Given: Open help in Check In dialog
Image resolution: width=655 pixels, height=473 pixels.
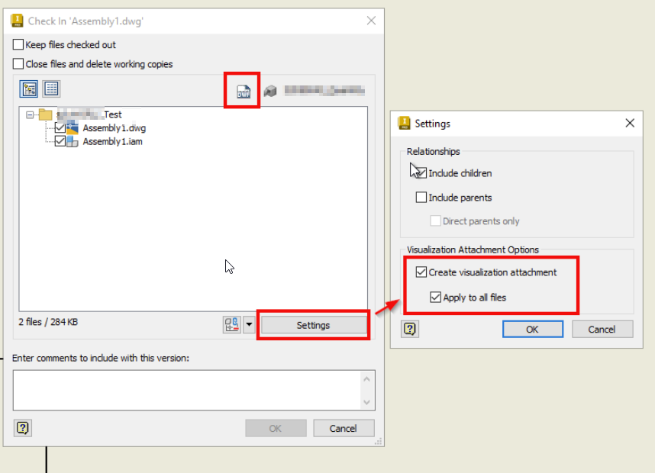Looking at the screenshot, I should tap(23, 428).
